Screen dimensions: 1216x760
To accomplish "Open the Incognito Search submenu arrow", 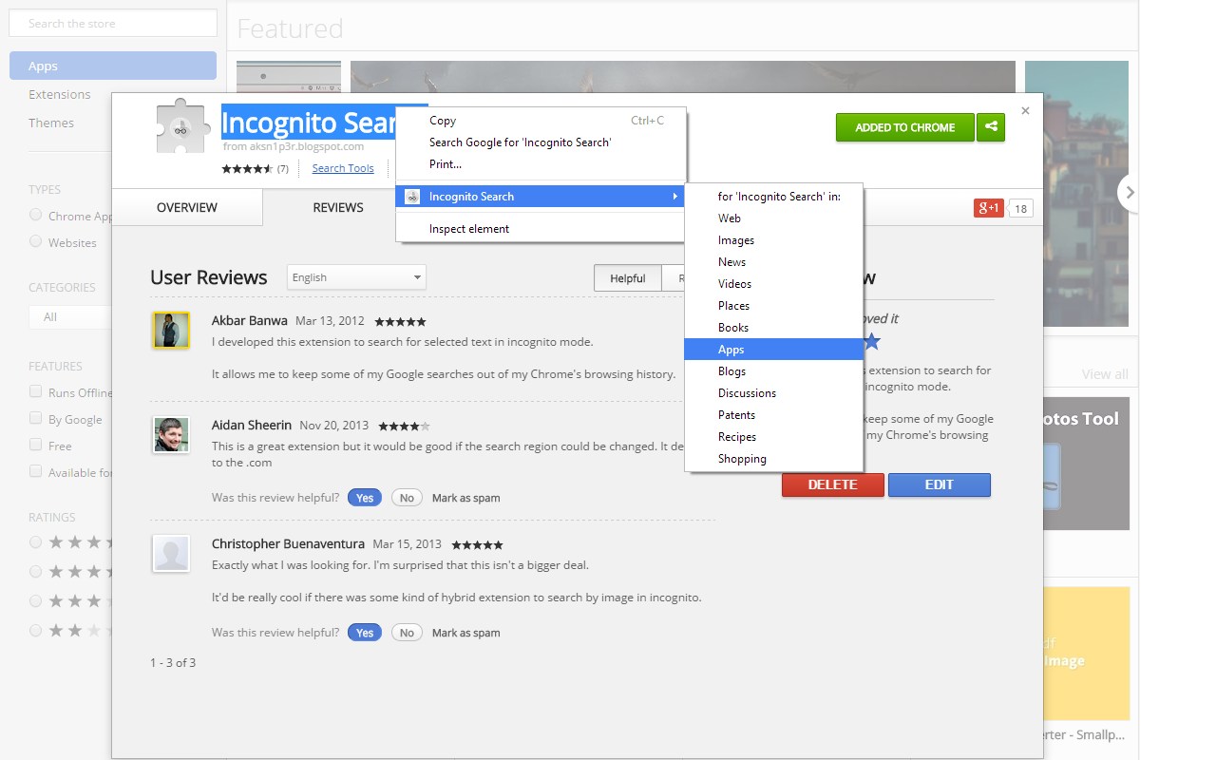I will click(674, 197).
